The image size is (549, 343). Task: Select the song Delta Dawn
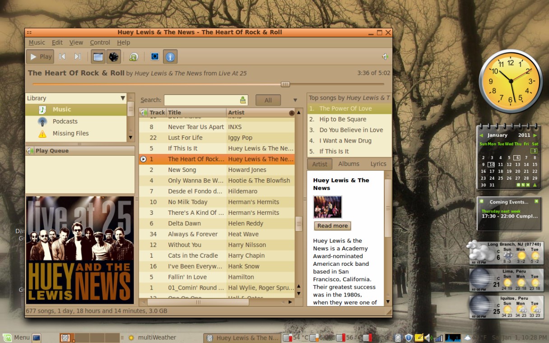tap(217, 223)
